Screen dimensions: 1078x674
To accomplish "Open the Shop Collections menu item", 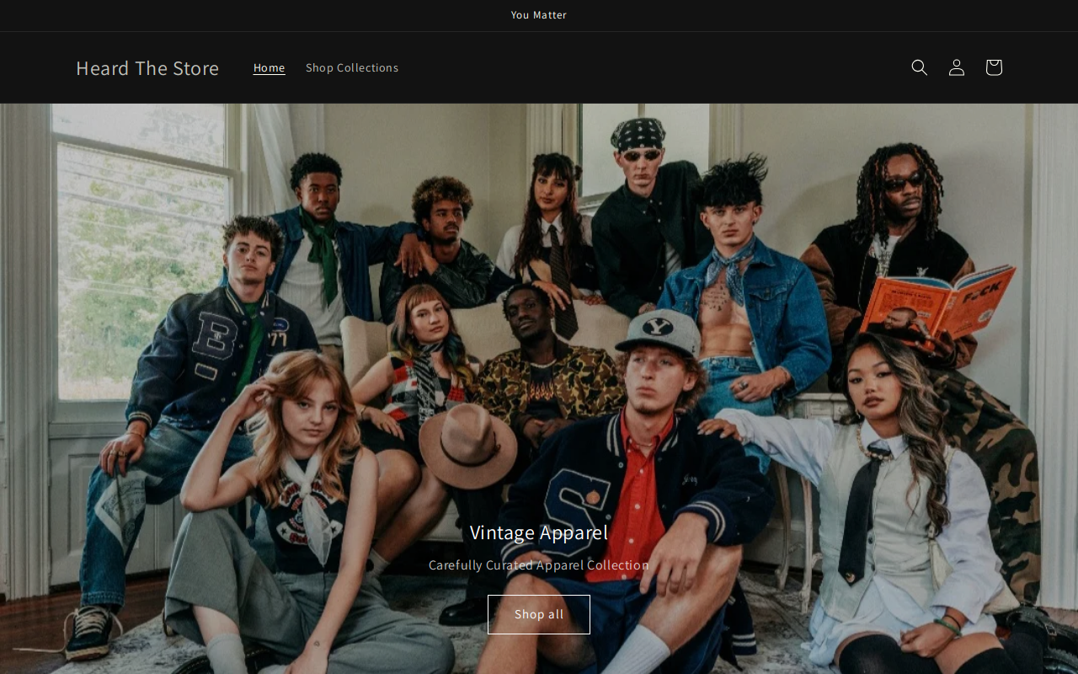I will tap(352, 67).
